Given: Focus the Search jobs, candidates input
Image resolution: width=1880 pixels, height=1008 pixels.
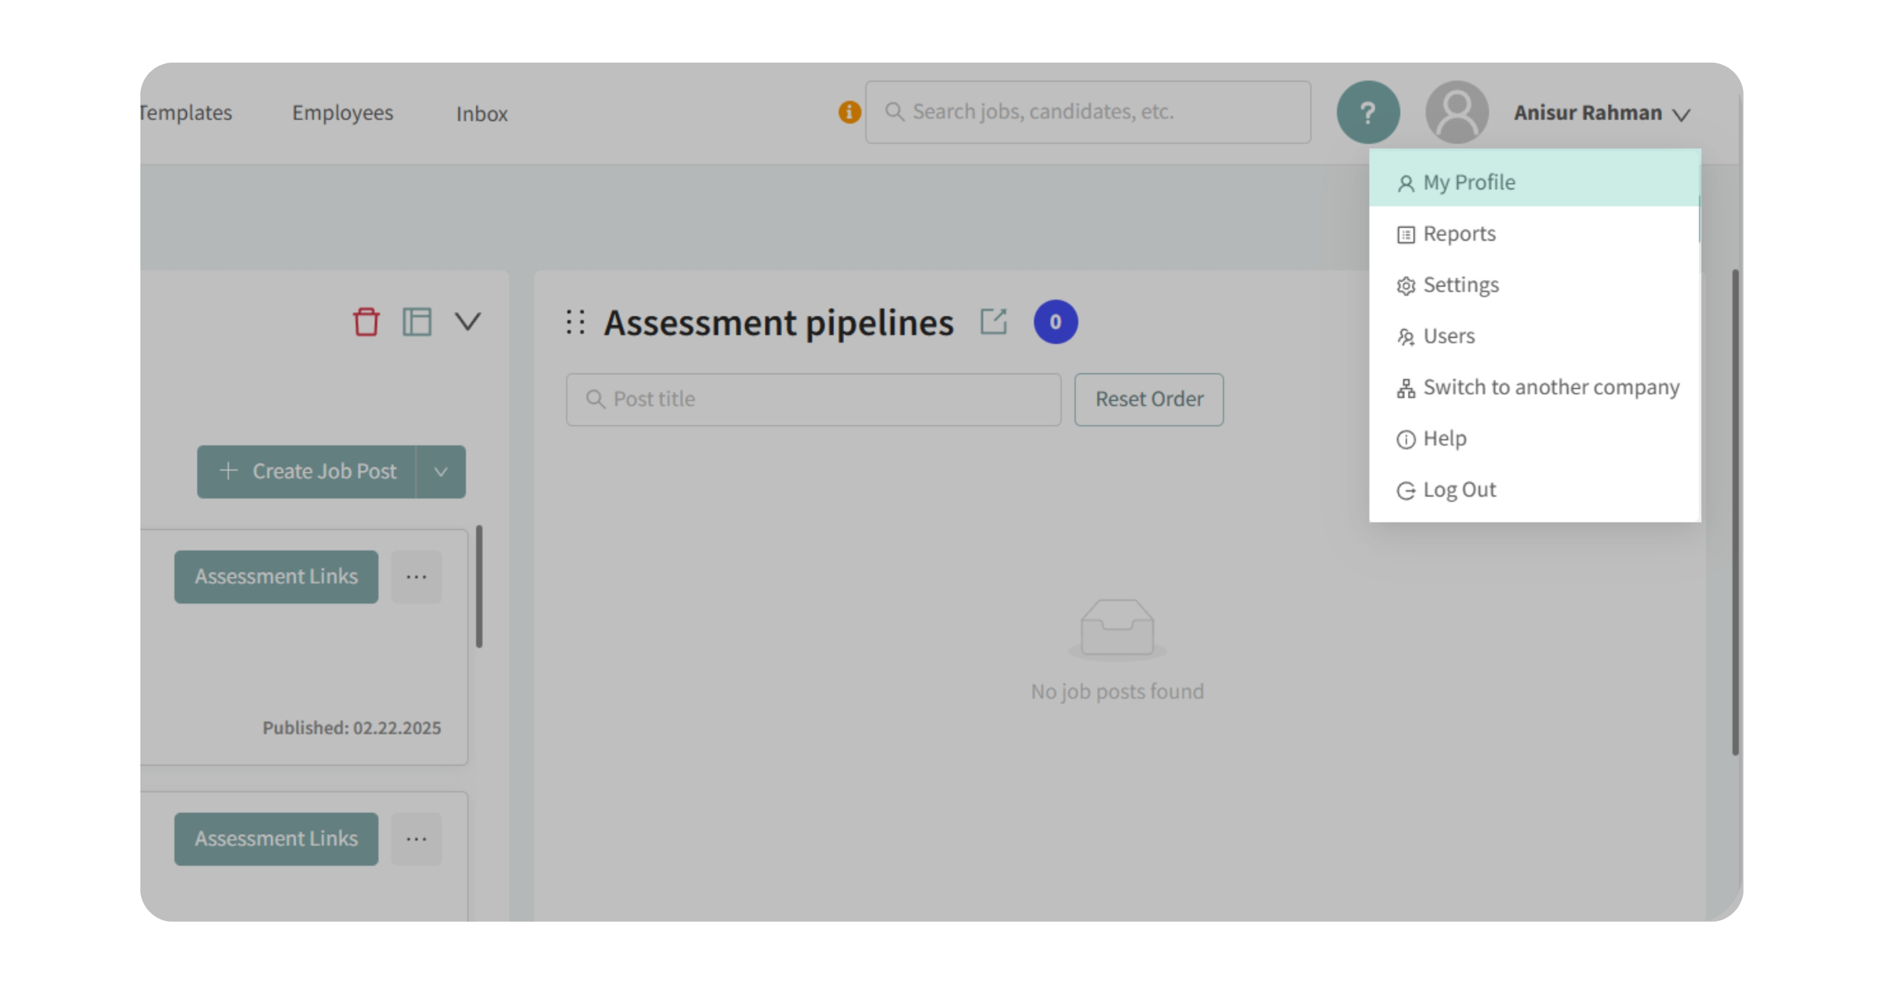Looking at the screenshot, I should pyautogui.click(x=1087, y=112).
